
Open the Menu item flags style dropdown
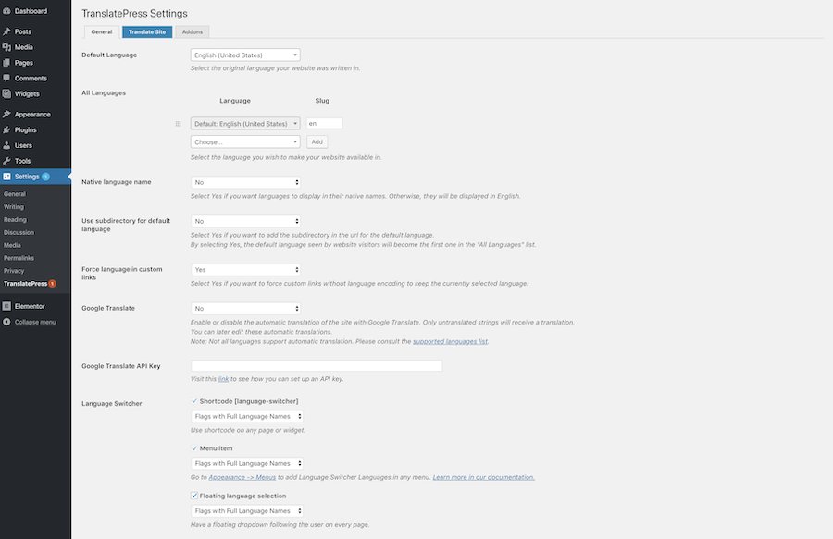click(x=247, y=463)
